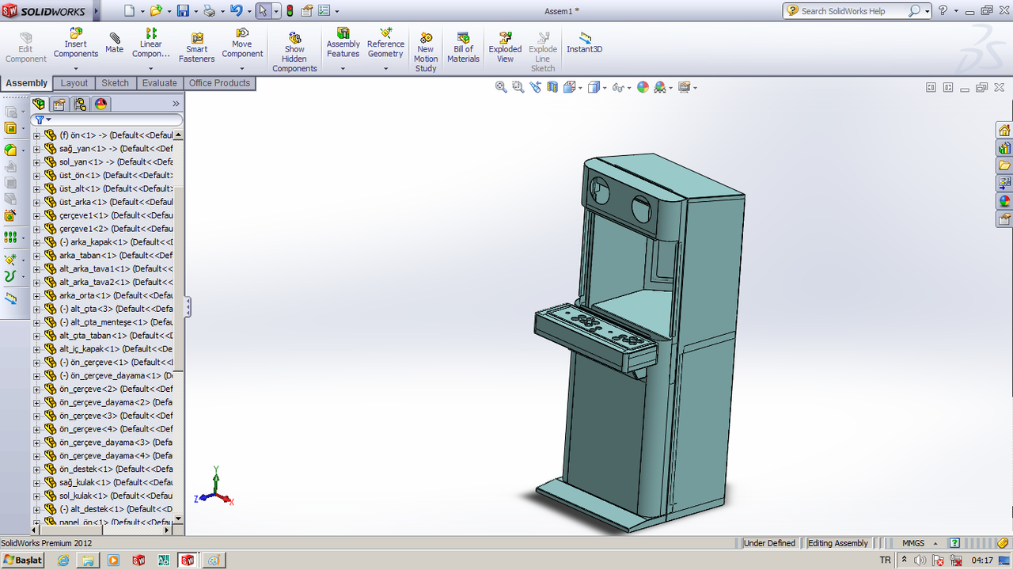The width and height of the screenshot is (1013, 570).
Task: Switch to the Assembly tab
Action: (x=27, y=83)
